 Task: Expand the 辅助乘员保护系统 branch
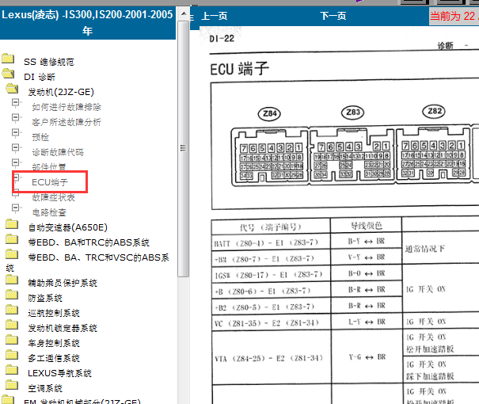point(63,283)
